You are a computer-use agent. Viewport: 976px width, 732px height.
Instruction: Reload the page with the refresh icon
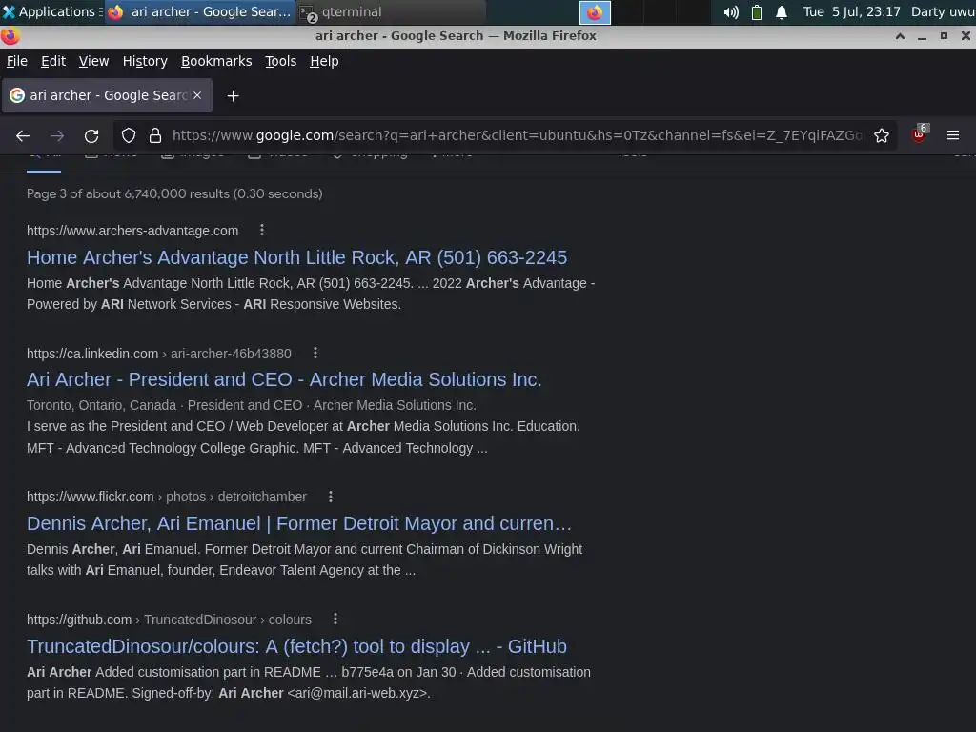click(x=91, y=135)
